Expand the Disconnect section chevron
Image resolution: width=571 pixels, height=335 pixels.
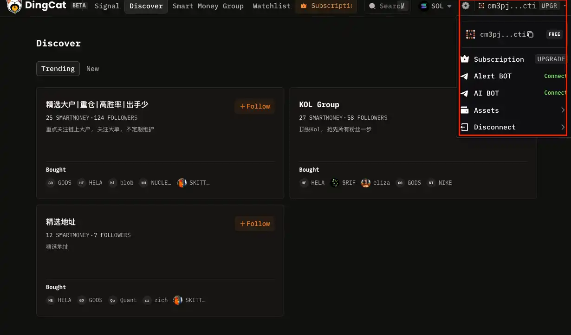pos(563,127)
